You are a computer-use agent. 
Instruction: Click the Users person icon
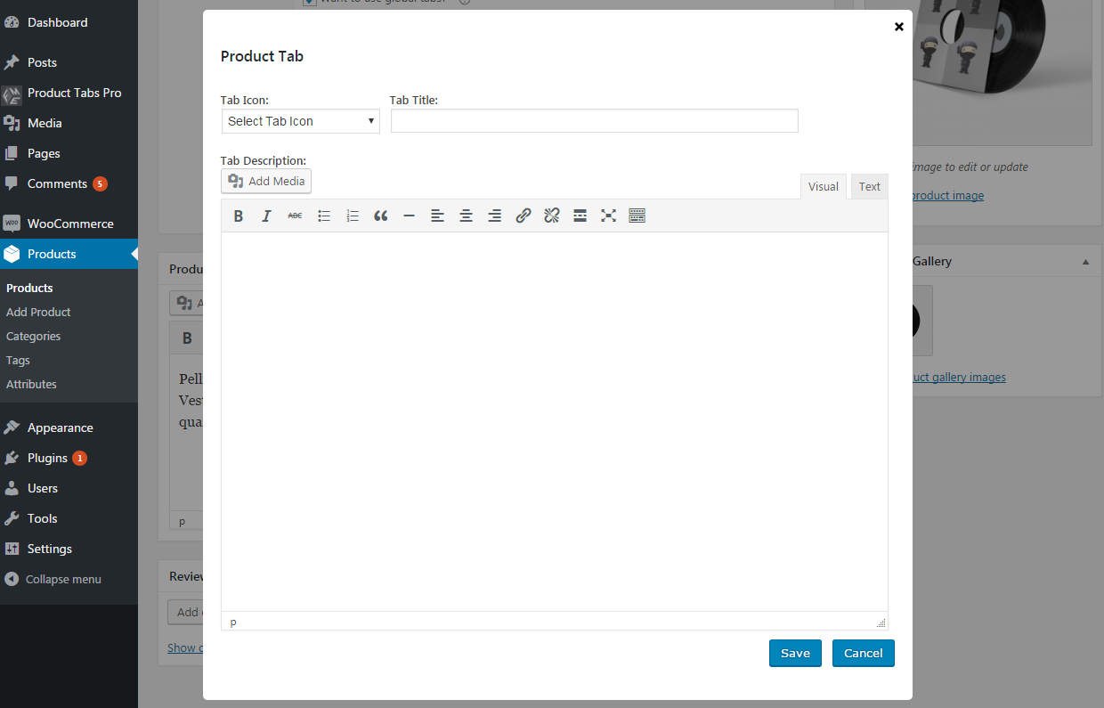pyautogui.click(x=12, y=488)
